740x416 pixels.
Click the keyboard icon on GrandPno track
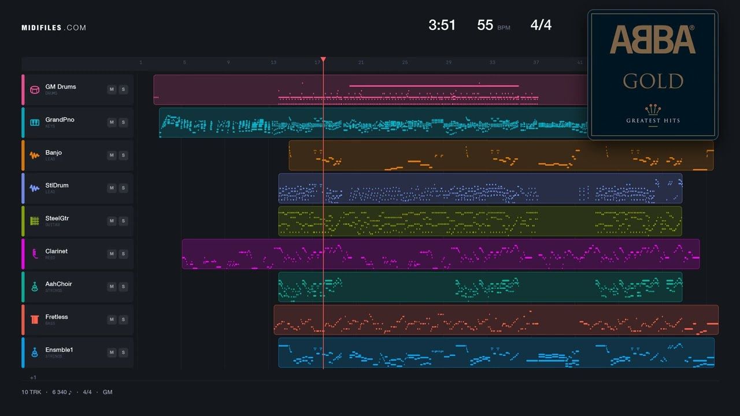coord(35,122)
